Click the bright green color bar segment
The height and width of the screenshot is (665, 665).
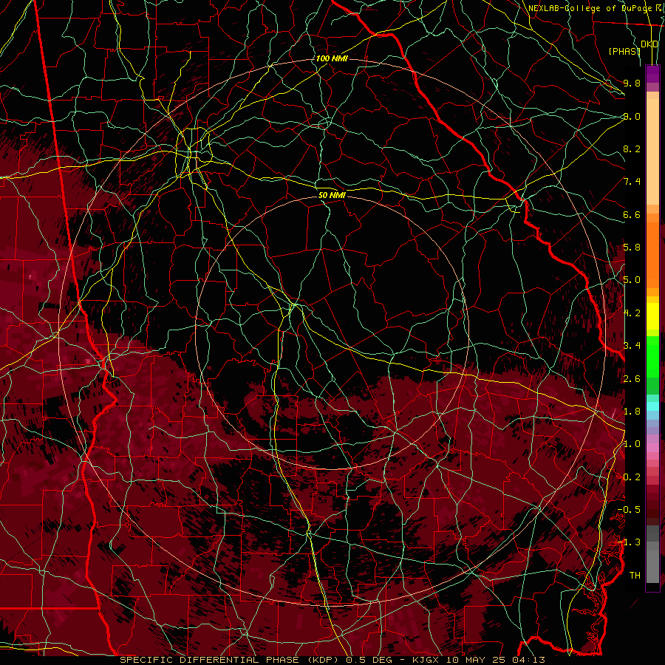tap(652, 356)
